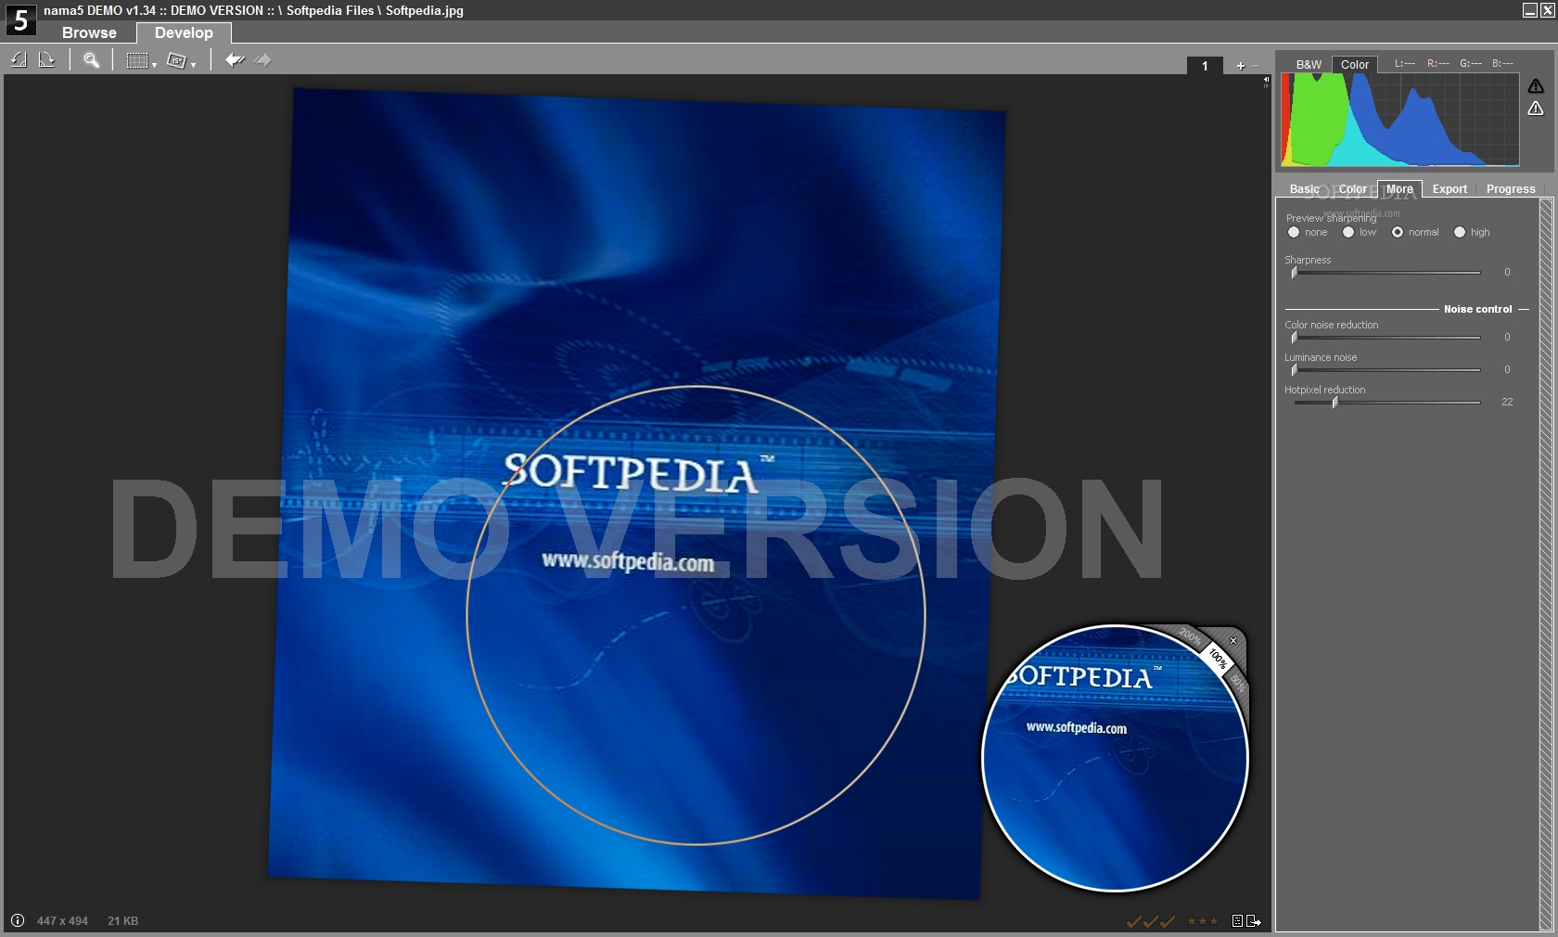Click the export image icon
The image size is (1558, 937).
click(1254, 921)
